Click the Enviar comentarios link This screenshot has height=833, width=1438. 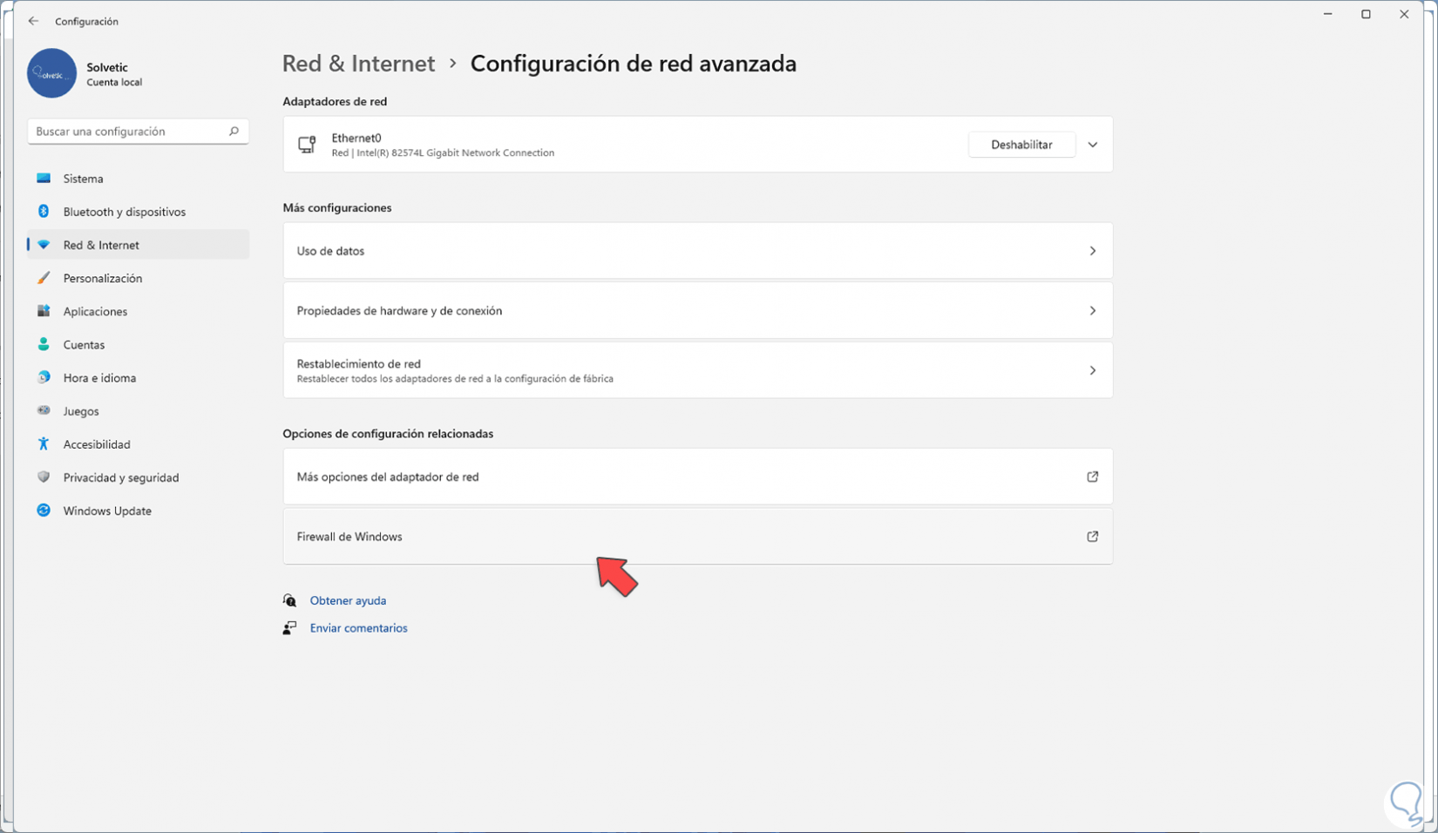tap(358, 628)
